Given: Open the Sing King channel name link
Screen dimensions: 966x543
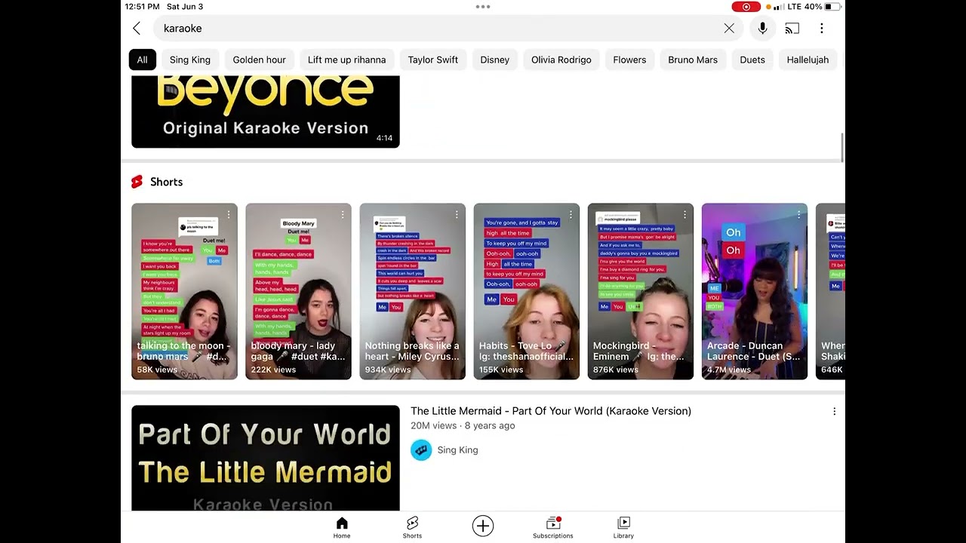Looking at the screenshot, I should (457, 450).
